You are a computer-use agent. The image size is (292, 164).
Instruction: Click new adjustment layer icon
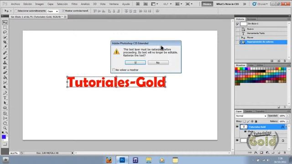(x=267, y=153)
